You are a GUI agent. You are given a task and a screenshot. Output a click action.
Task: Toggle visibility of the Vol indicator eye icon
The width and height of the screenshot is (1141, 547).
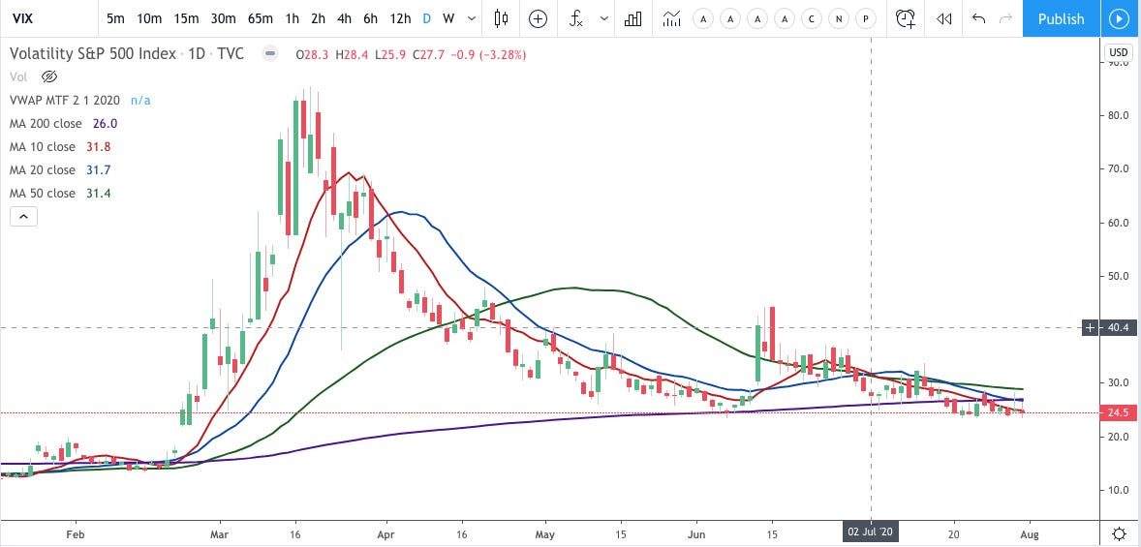point(49,76)
